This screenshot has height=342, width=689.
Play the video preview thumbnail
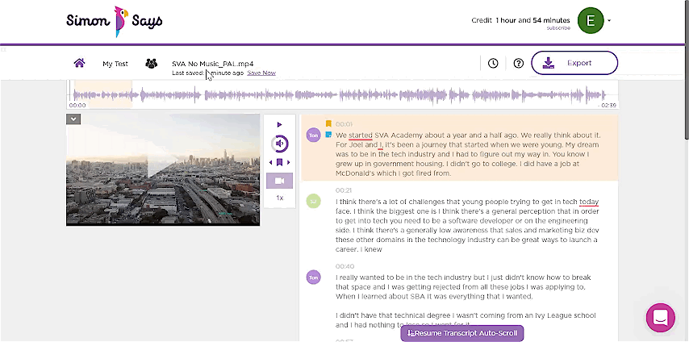[163, 169]
